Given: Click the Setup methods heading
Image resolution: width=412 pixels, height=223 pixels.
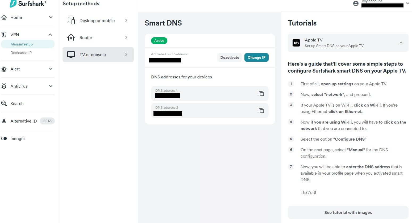Looking at the screenshot, I should pyautogui.click(x=81, y=3).
